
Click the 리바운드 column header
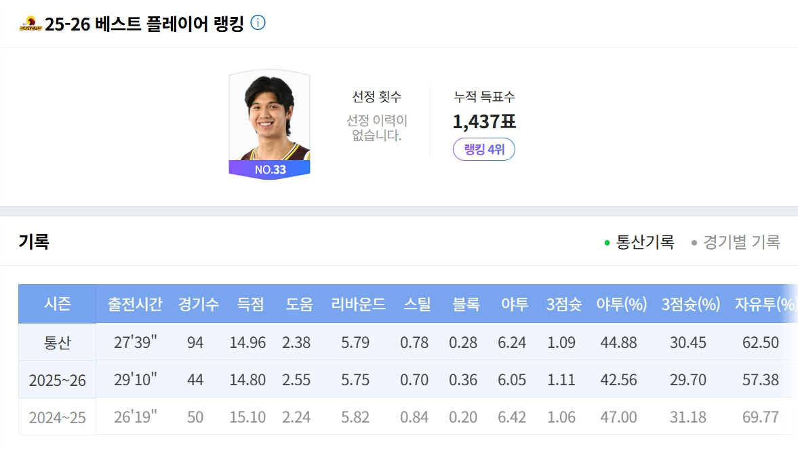tap(358, 304)
